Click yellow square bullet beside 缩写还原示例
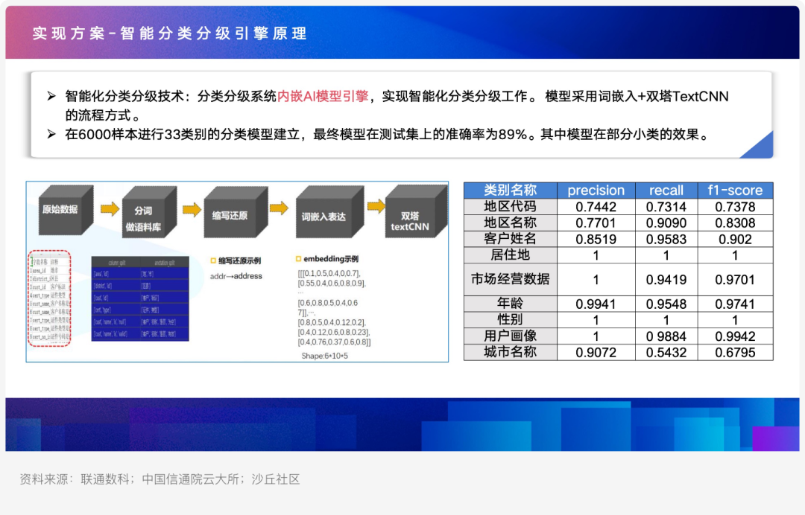This screenshot has height=515, width=805. point(212,261)
